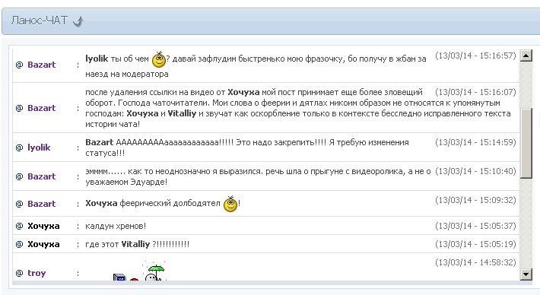This screenshot has height=295, width=540.
Task: Select the Хочуха username on the 'калдун хренов!' row
Action: (x=43, y=226)
